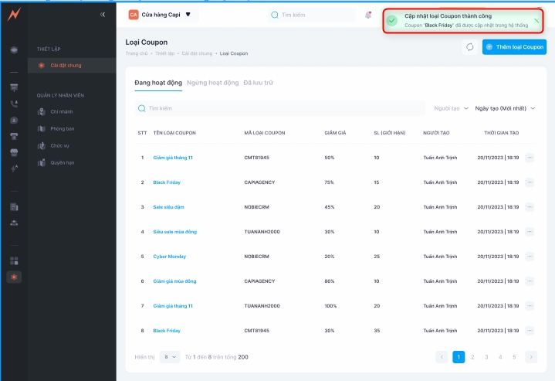Click the coupon table search field
This screenshot has width=555, height=381.
[279, 109]
